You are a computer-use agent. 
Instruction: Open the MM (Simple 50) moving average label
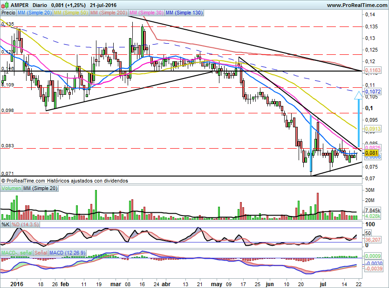point(71,13)
